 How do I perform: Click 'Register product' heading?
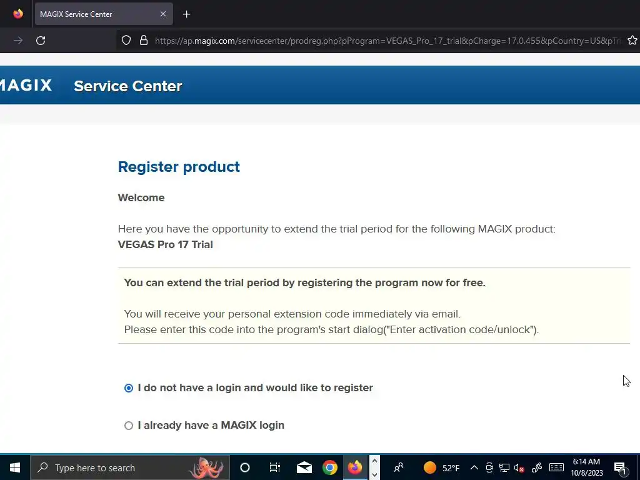[x=179, y=167]
